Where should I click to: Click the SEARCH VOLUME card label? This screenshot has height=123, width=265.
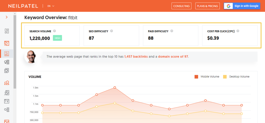[40, 31]
